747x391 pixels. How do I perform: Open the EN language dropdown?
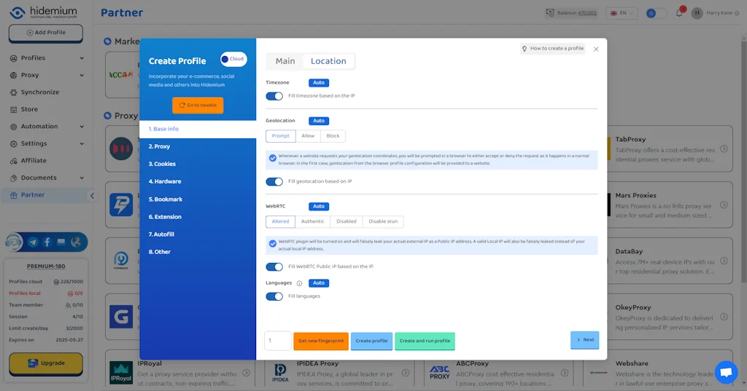(x=622, y=13)
